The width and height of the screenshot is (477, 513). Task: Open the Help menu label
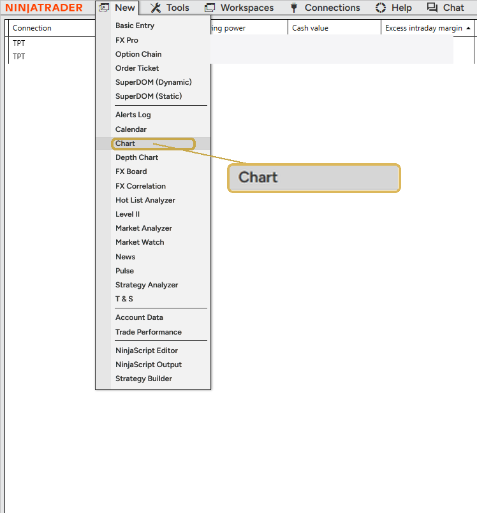(402, 8)
